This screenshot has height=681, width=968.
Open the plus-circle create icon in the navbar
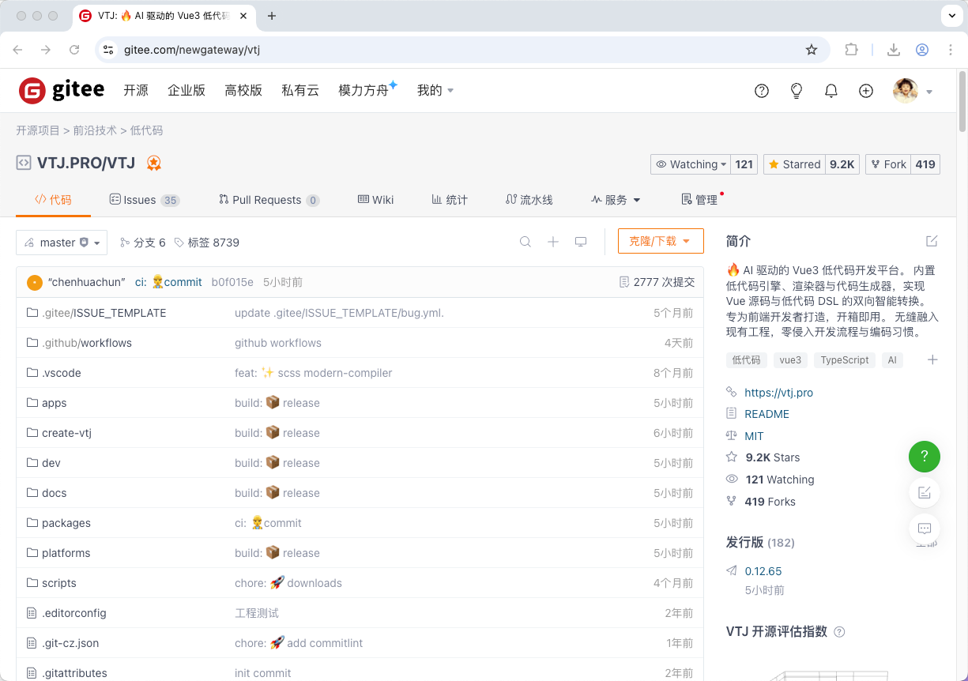[x=865, y=91]
